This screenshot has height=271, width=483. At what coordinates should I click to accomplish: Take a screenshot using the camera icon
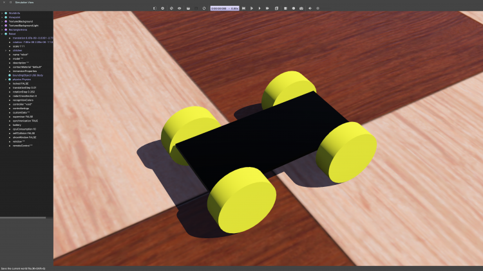pos(301,8)
